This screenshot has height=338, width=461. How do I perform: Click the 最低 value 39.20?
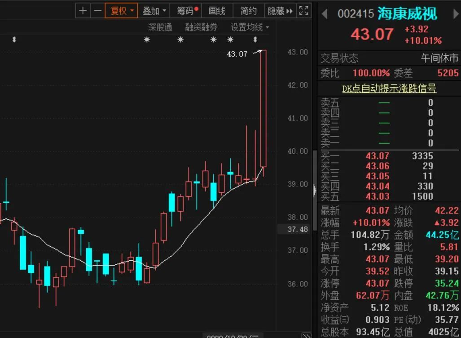click(447, 259)
